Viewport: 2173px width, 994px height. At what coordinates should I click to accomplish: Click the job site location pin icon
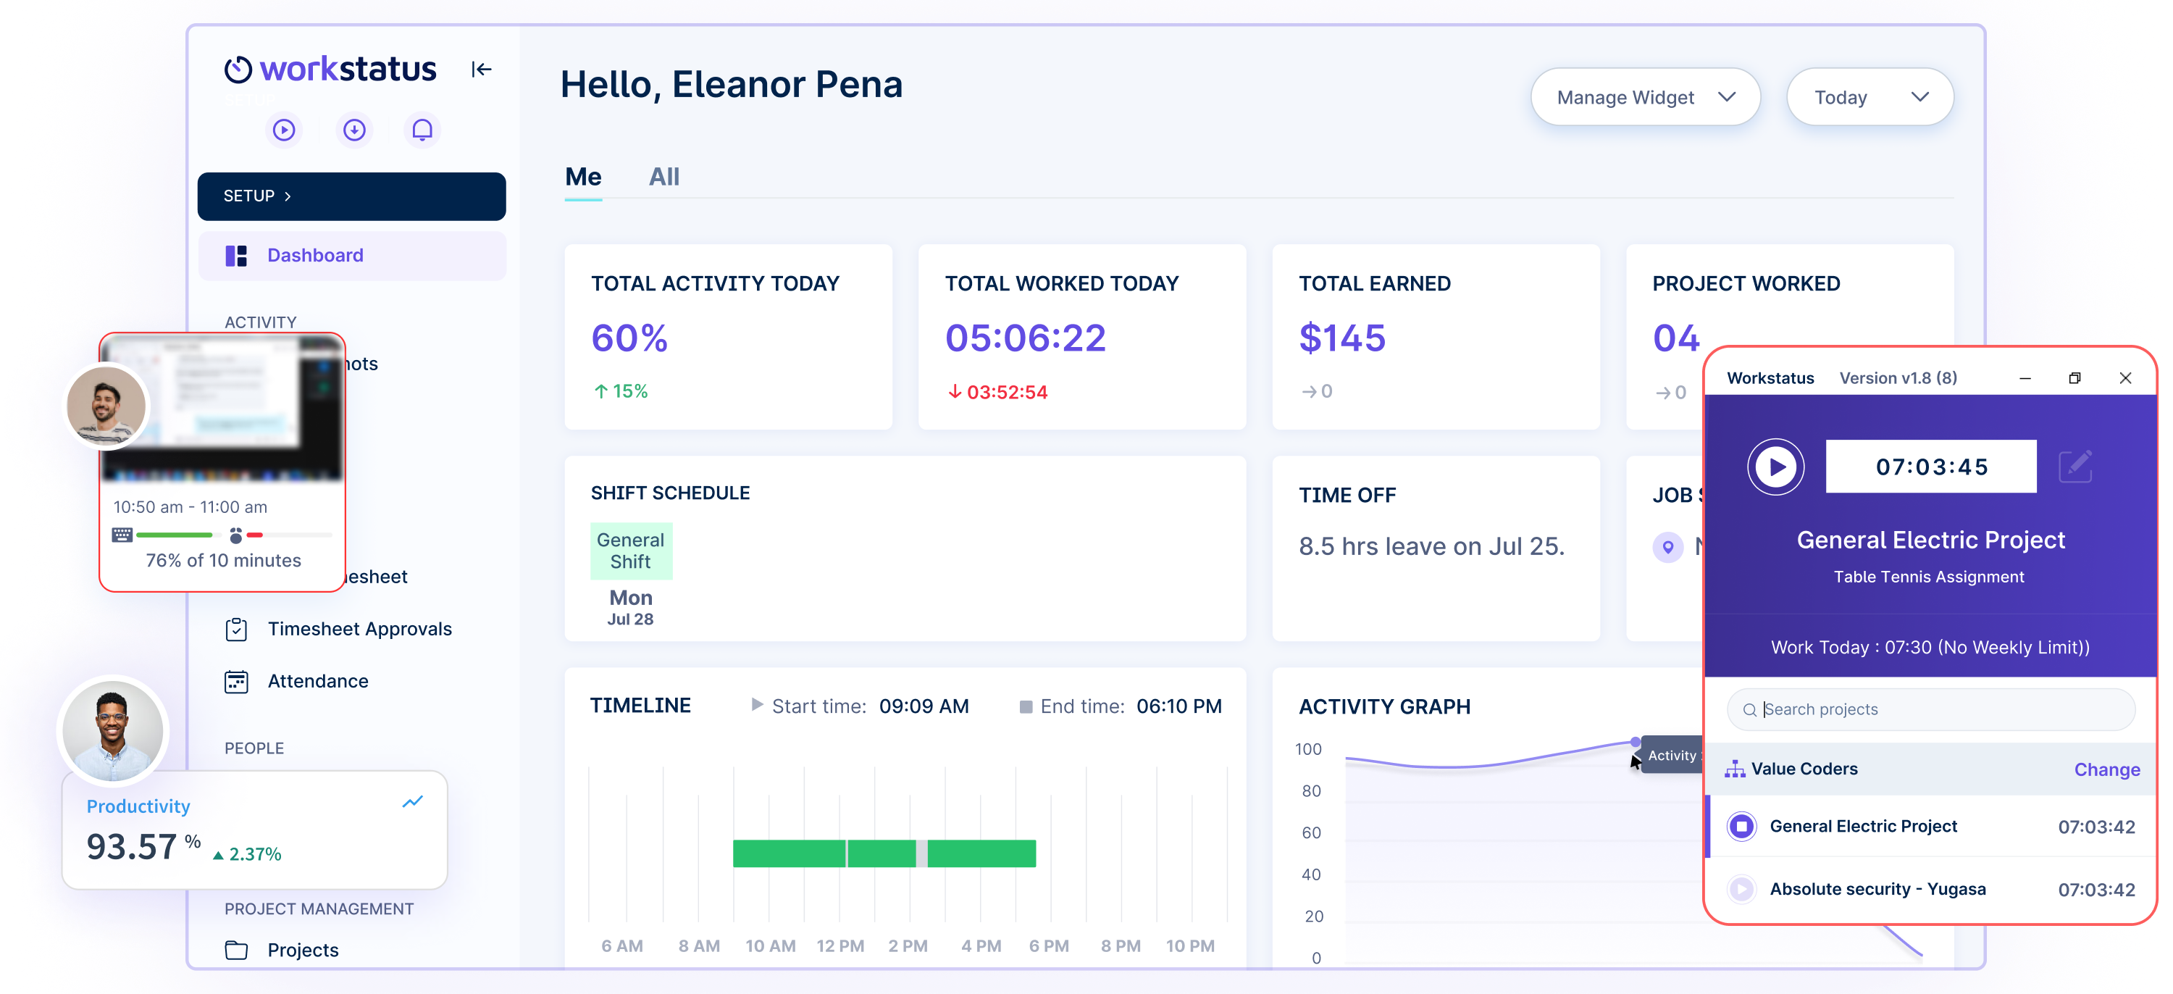(x=1667, y=547)
